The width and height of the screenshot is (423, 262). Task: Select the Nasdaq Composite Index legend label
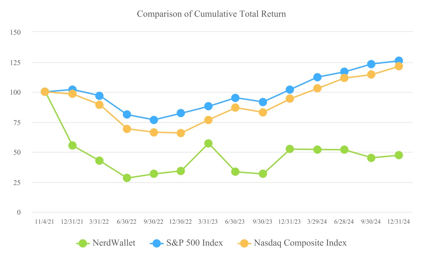(300, 243)
